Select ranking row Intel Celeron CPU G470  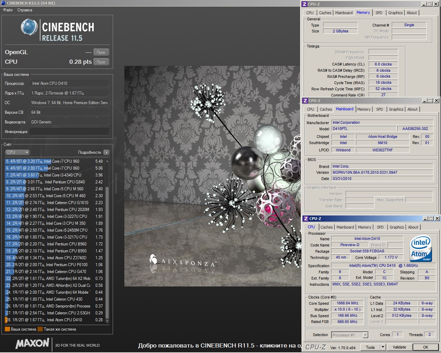[x=54, y=272]
